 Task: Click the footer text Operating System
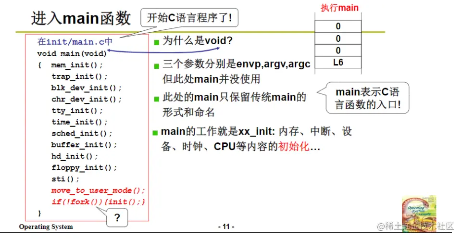(x=46, y=226)
